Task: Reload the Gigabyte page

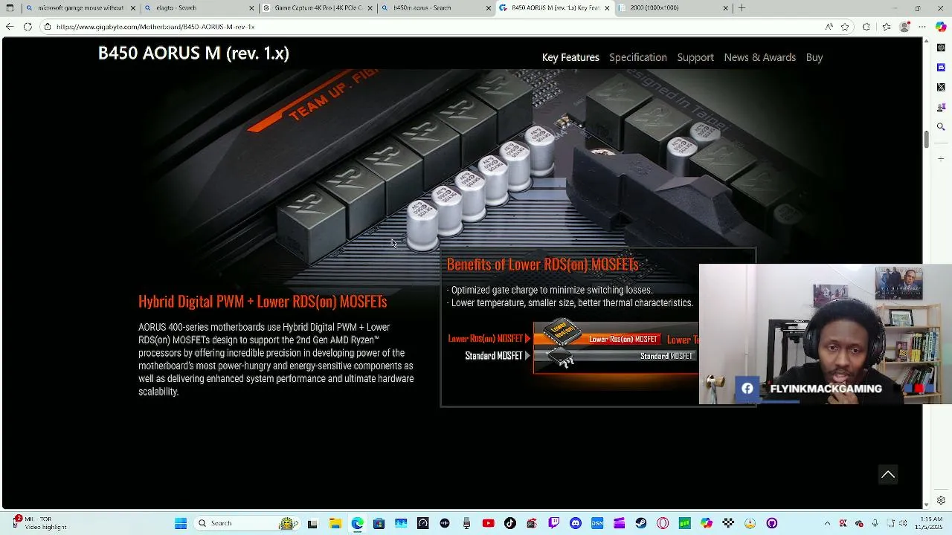Action: pos(28,27)
